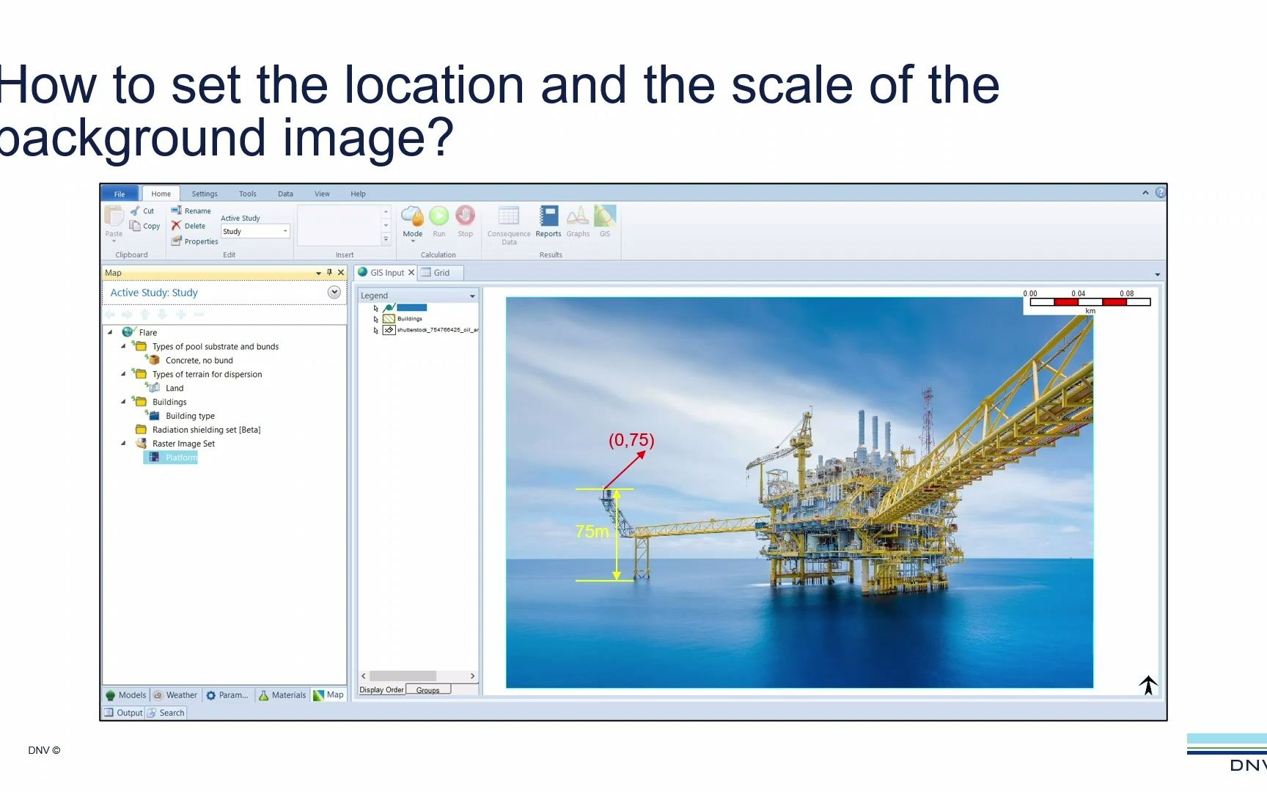This screenshot has width=1267, height=792.
Task: Open the Consequence Data table icon
Action: pyautogui.click(x=509, y=216)
